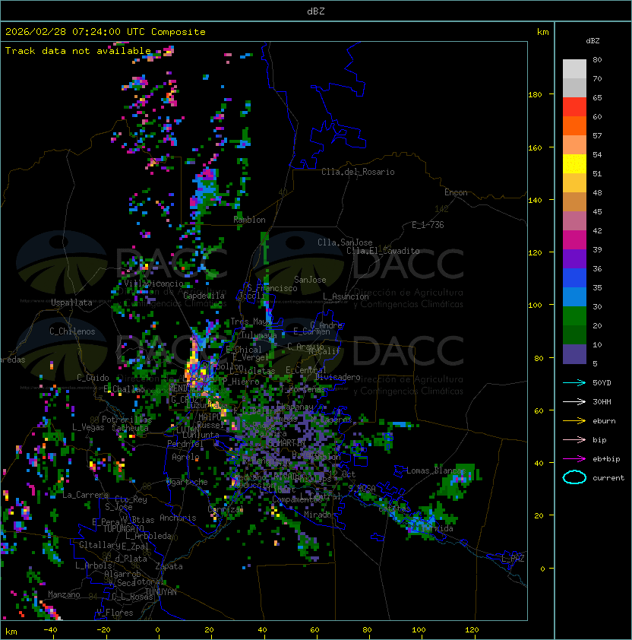Click the Capdevila map label
This screenshot has width=632, height=640.
[204, 296]
